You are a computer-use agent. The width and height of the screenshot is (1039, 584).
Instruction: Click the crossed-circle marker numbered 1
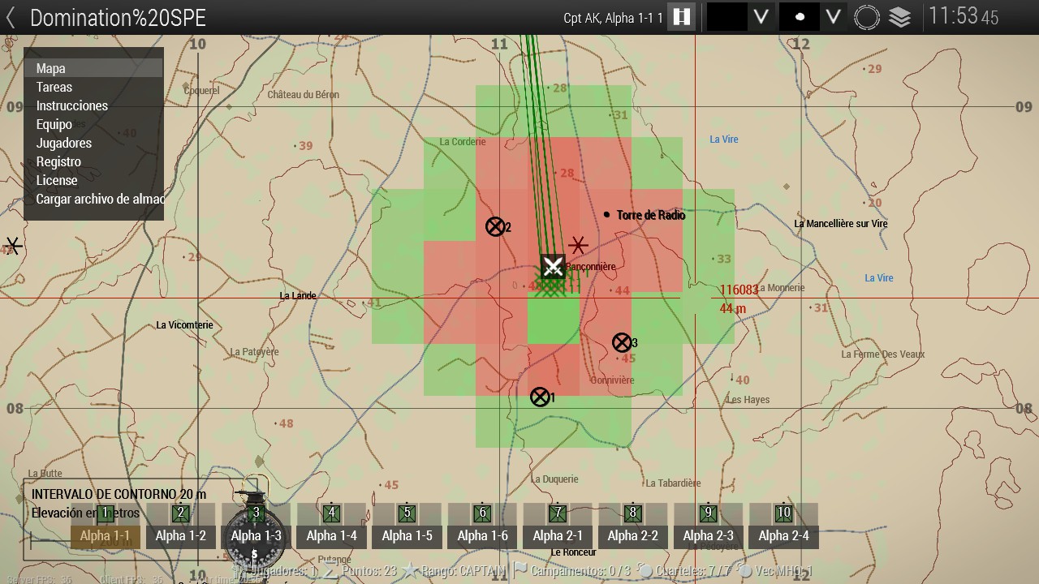(540, 397)
